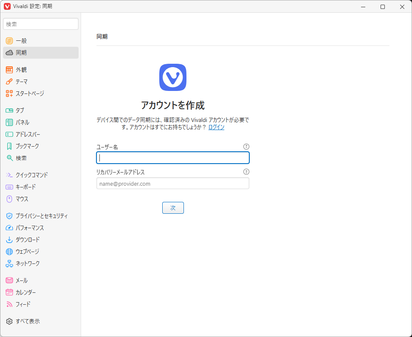The image size is (412, 337).
Task: Select ネットワーク label in sidebar
Action: point(28,263)
